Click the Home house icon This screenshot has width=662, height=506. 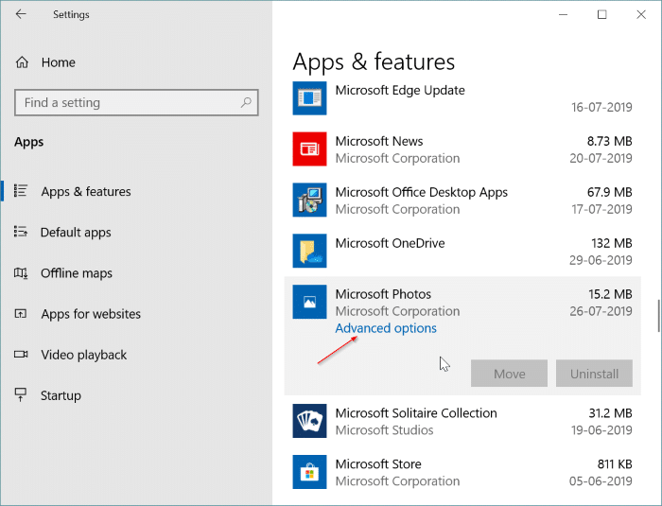point(22,62)
